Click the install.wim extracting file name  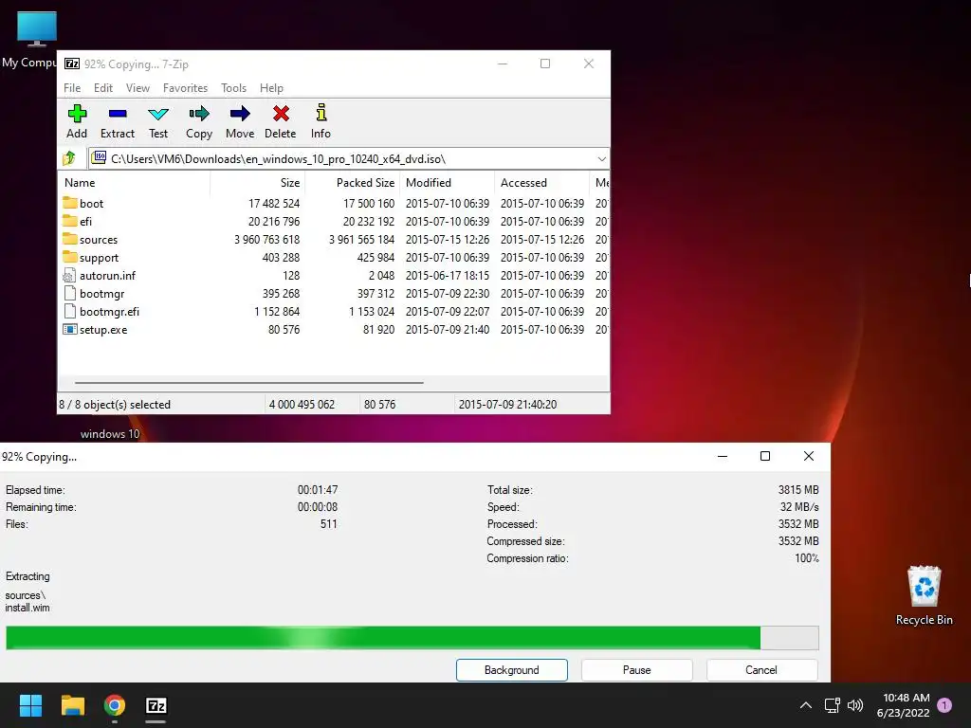pos(27,608)
